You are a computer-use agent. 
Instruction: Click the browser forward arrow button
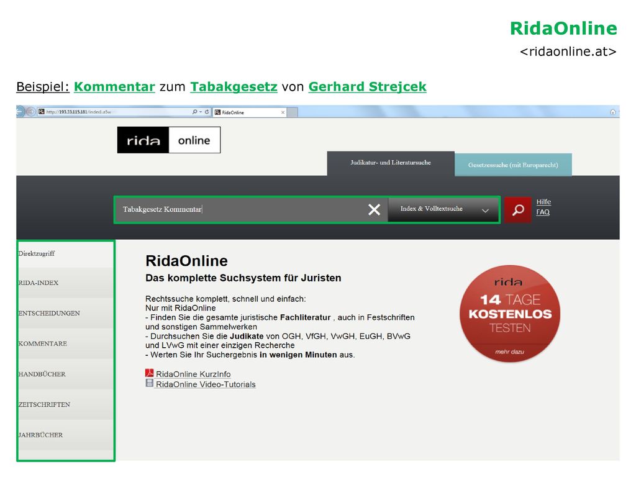pyautogui.click(x=31, y=112)
